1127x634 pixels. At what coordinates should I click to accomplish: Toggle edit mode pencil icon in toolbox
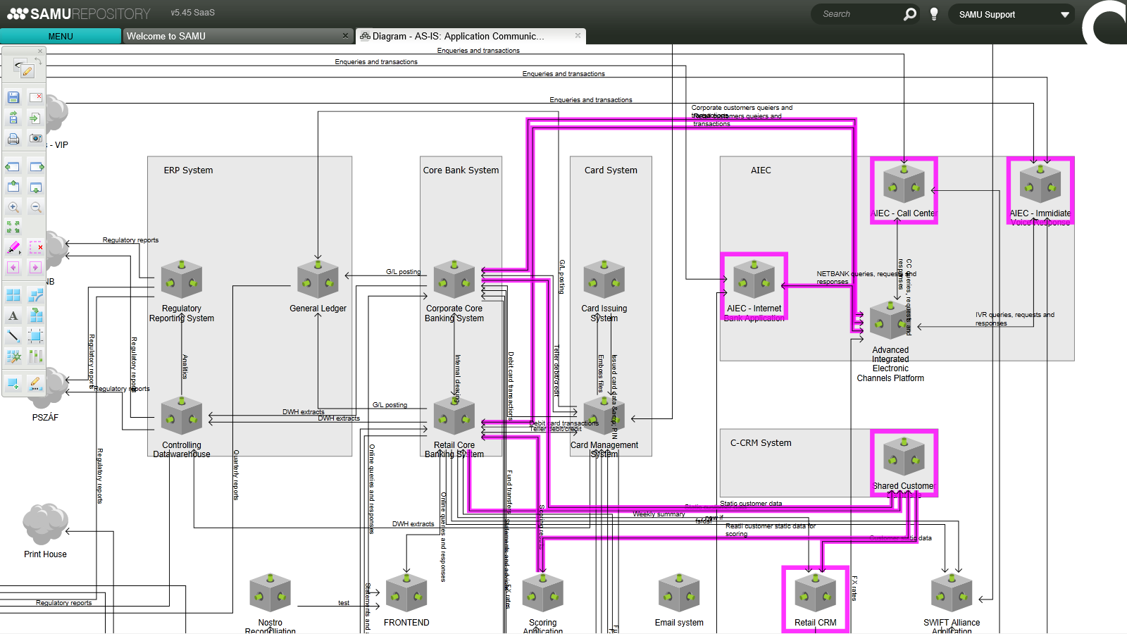pos(27,70)
